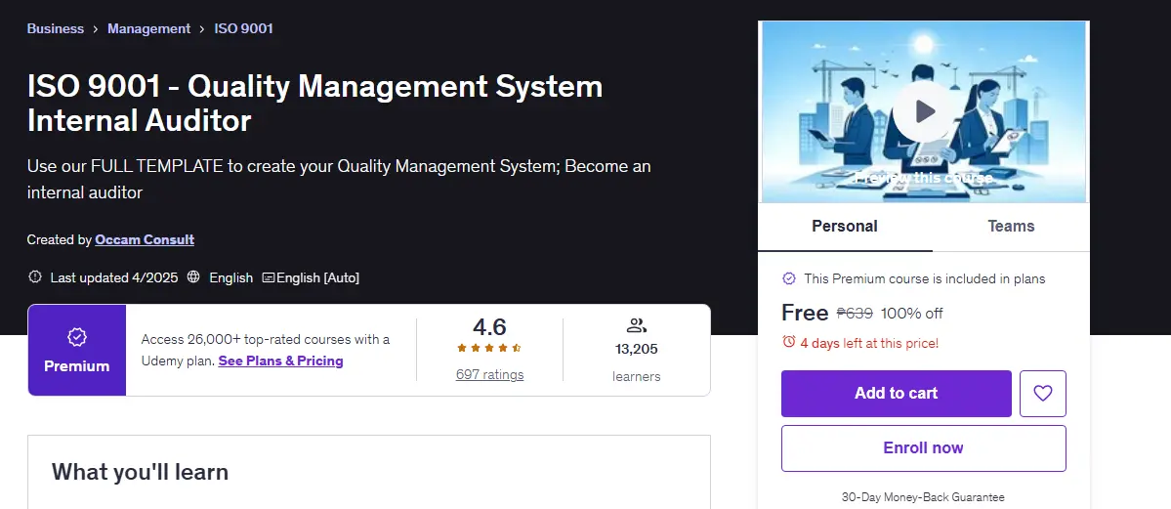This screenshot has width=1171, height=509.
Task: Open Occam Consult instructor profile
Action: (x=145, y=240)
